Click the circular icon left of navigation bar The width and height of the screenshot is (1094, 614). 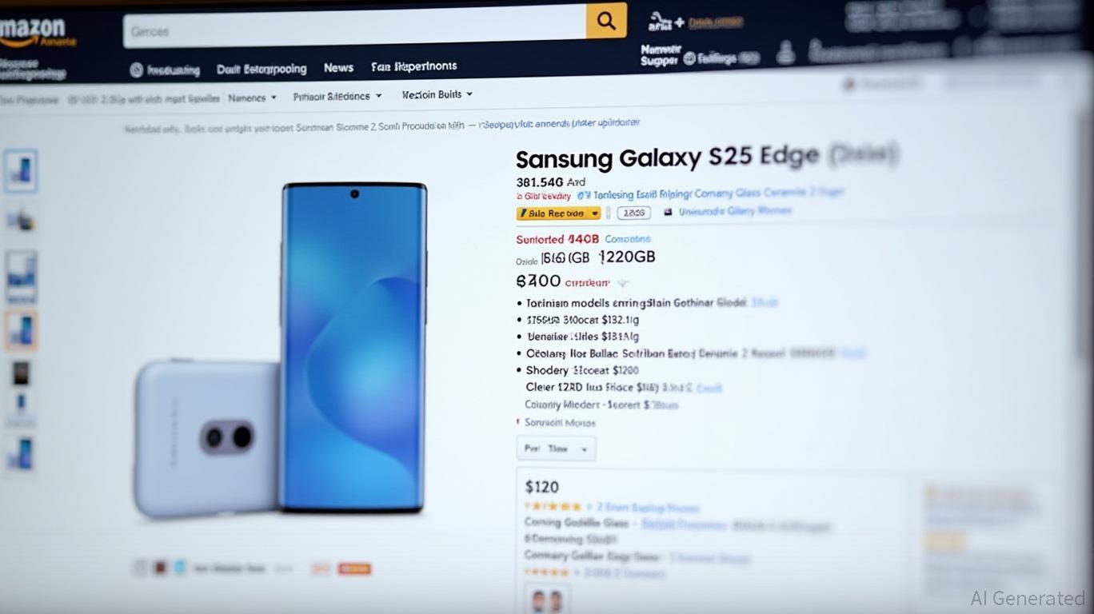137,70
